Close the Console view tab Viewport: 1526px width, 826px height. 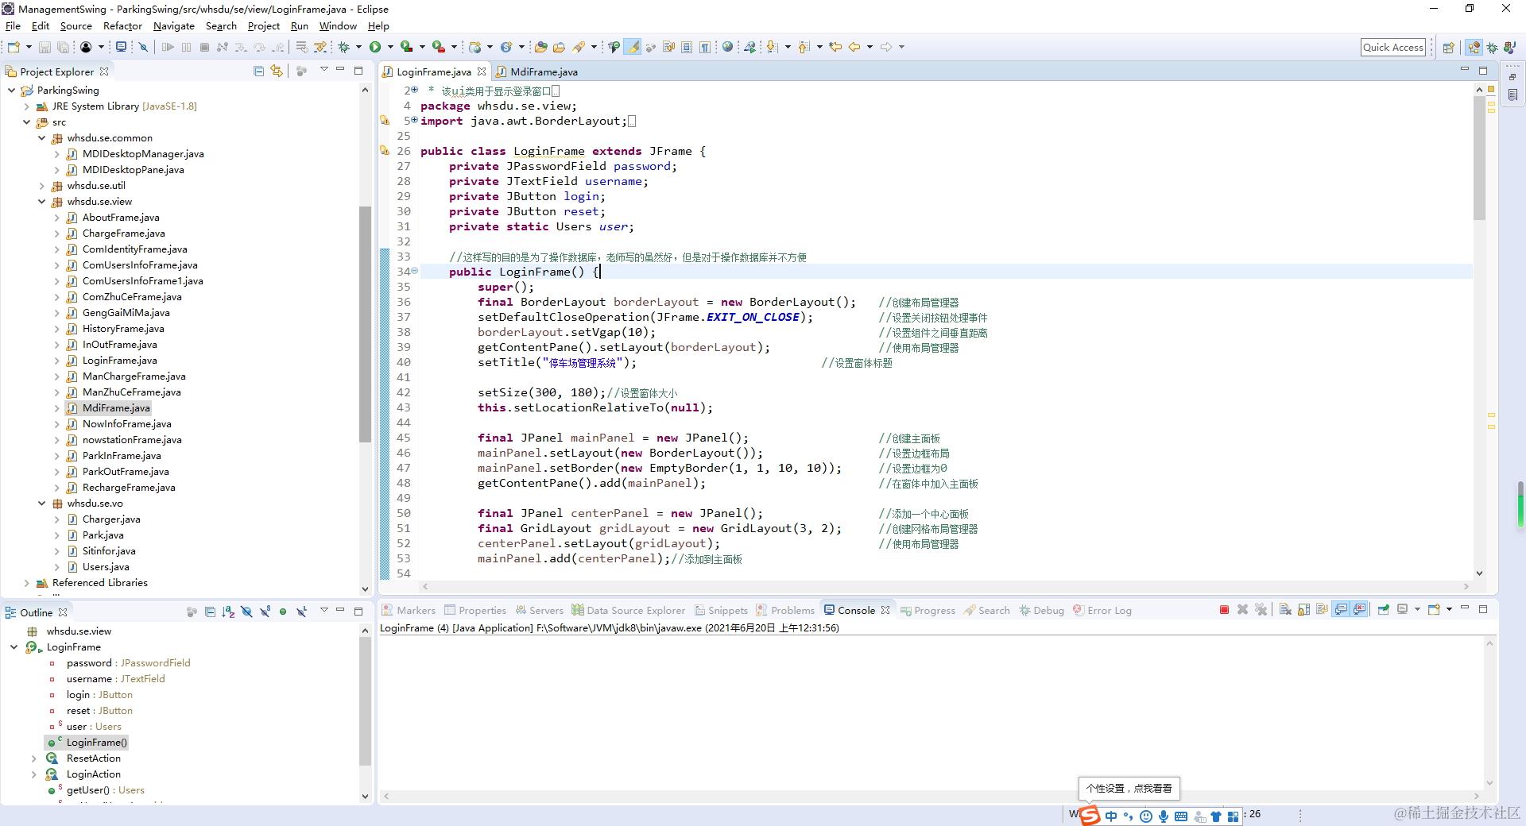[885, 610]
